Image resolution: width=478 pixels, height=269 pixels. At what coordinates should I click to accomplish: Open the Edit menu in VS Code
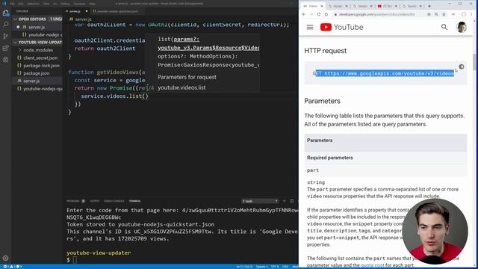21,4
